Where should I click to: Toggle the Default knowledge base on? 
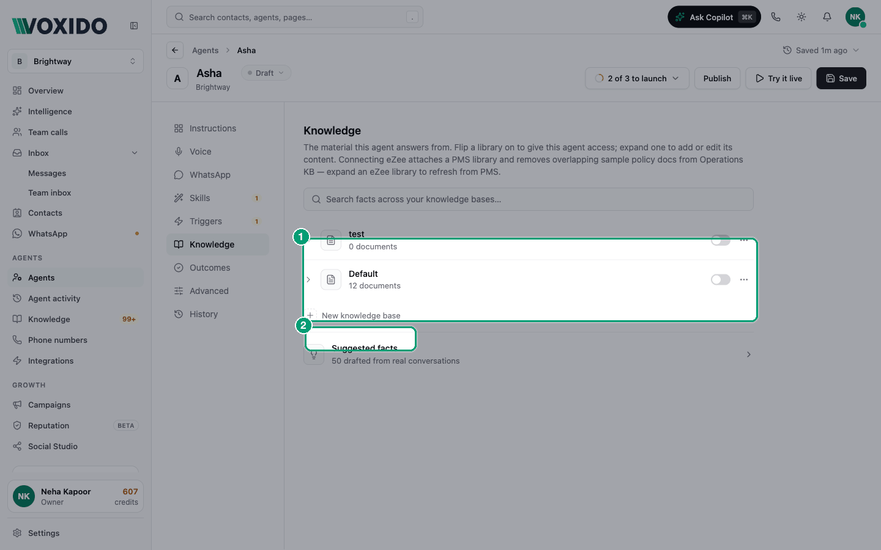[721, 279]
